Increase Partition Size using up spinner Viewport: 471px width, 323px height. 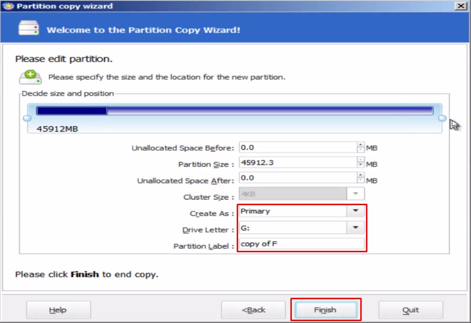(360, 160)
